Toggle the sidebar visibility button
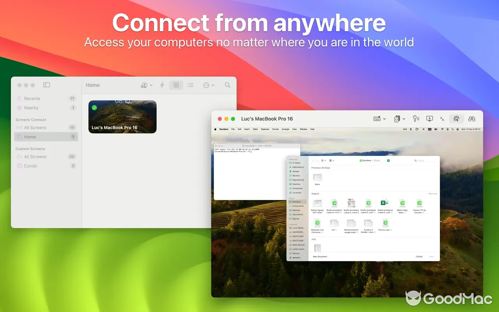499x312 pixels. tap(46, 85)
